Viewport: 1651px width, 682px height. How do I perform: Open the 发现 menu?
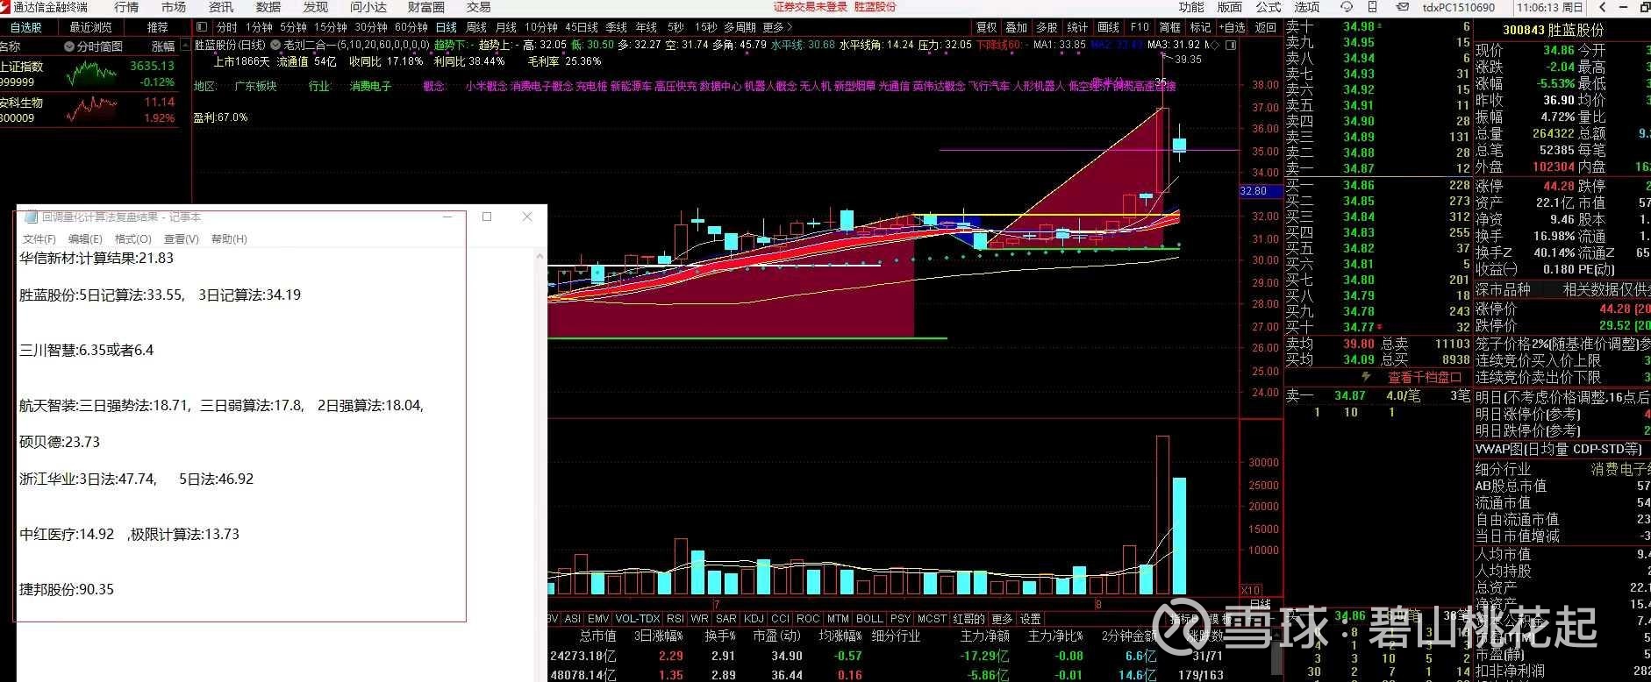point(316,7)
